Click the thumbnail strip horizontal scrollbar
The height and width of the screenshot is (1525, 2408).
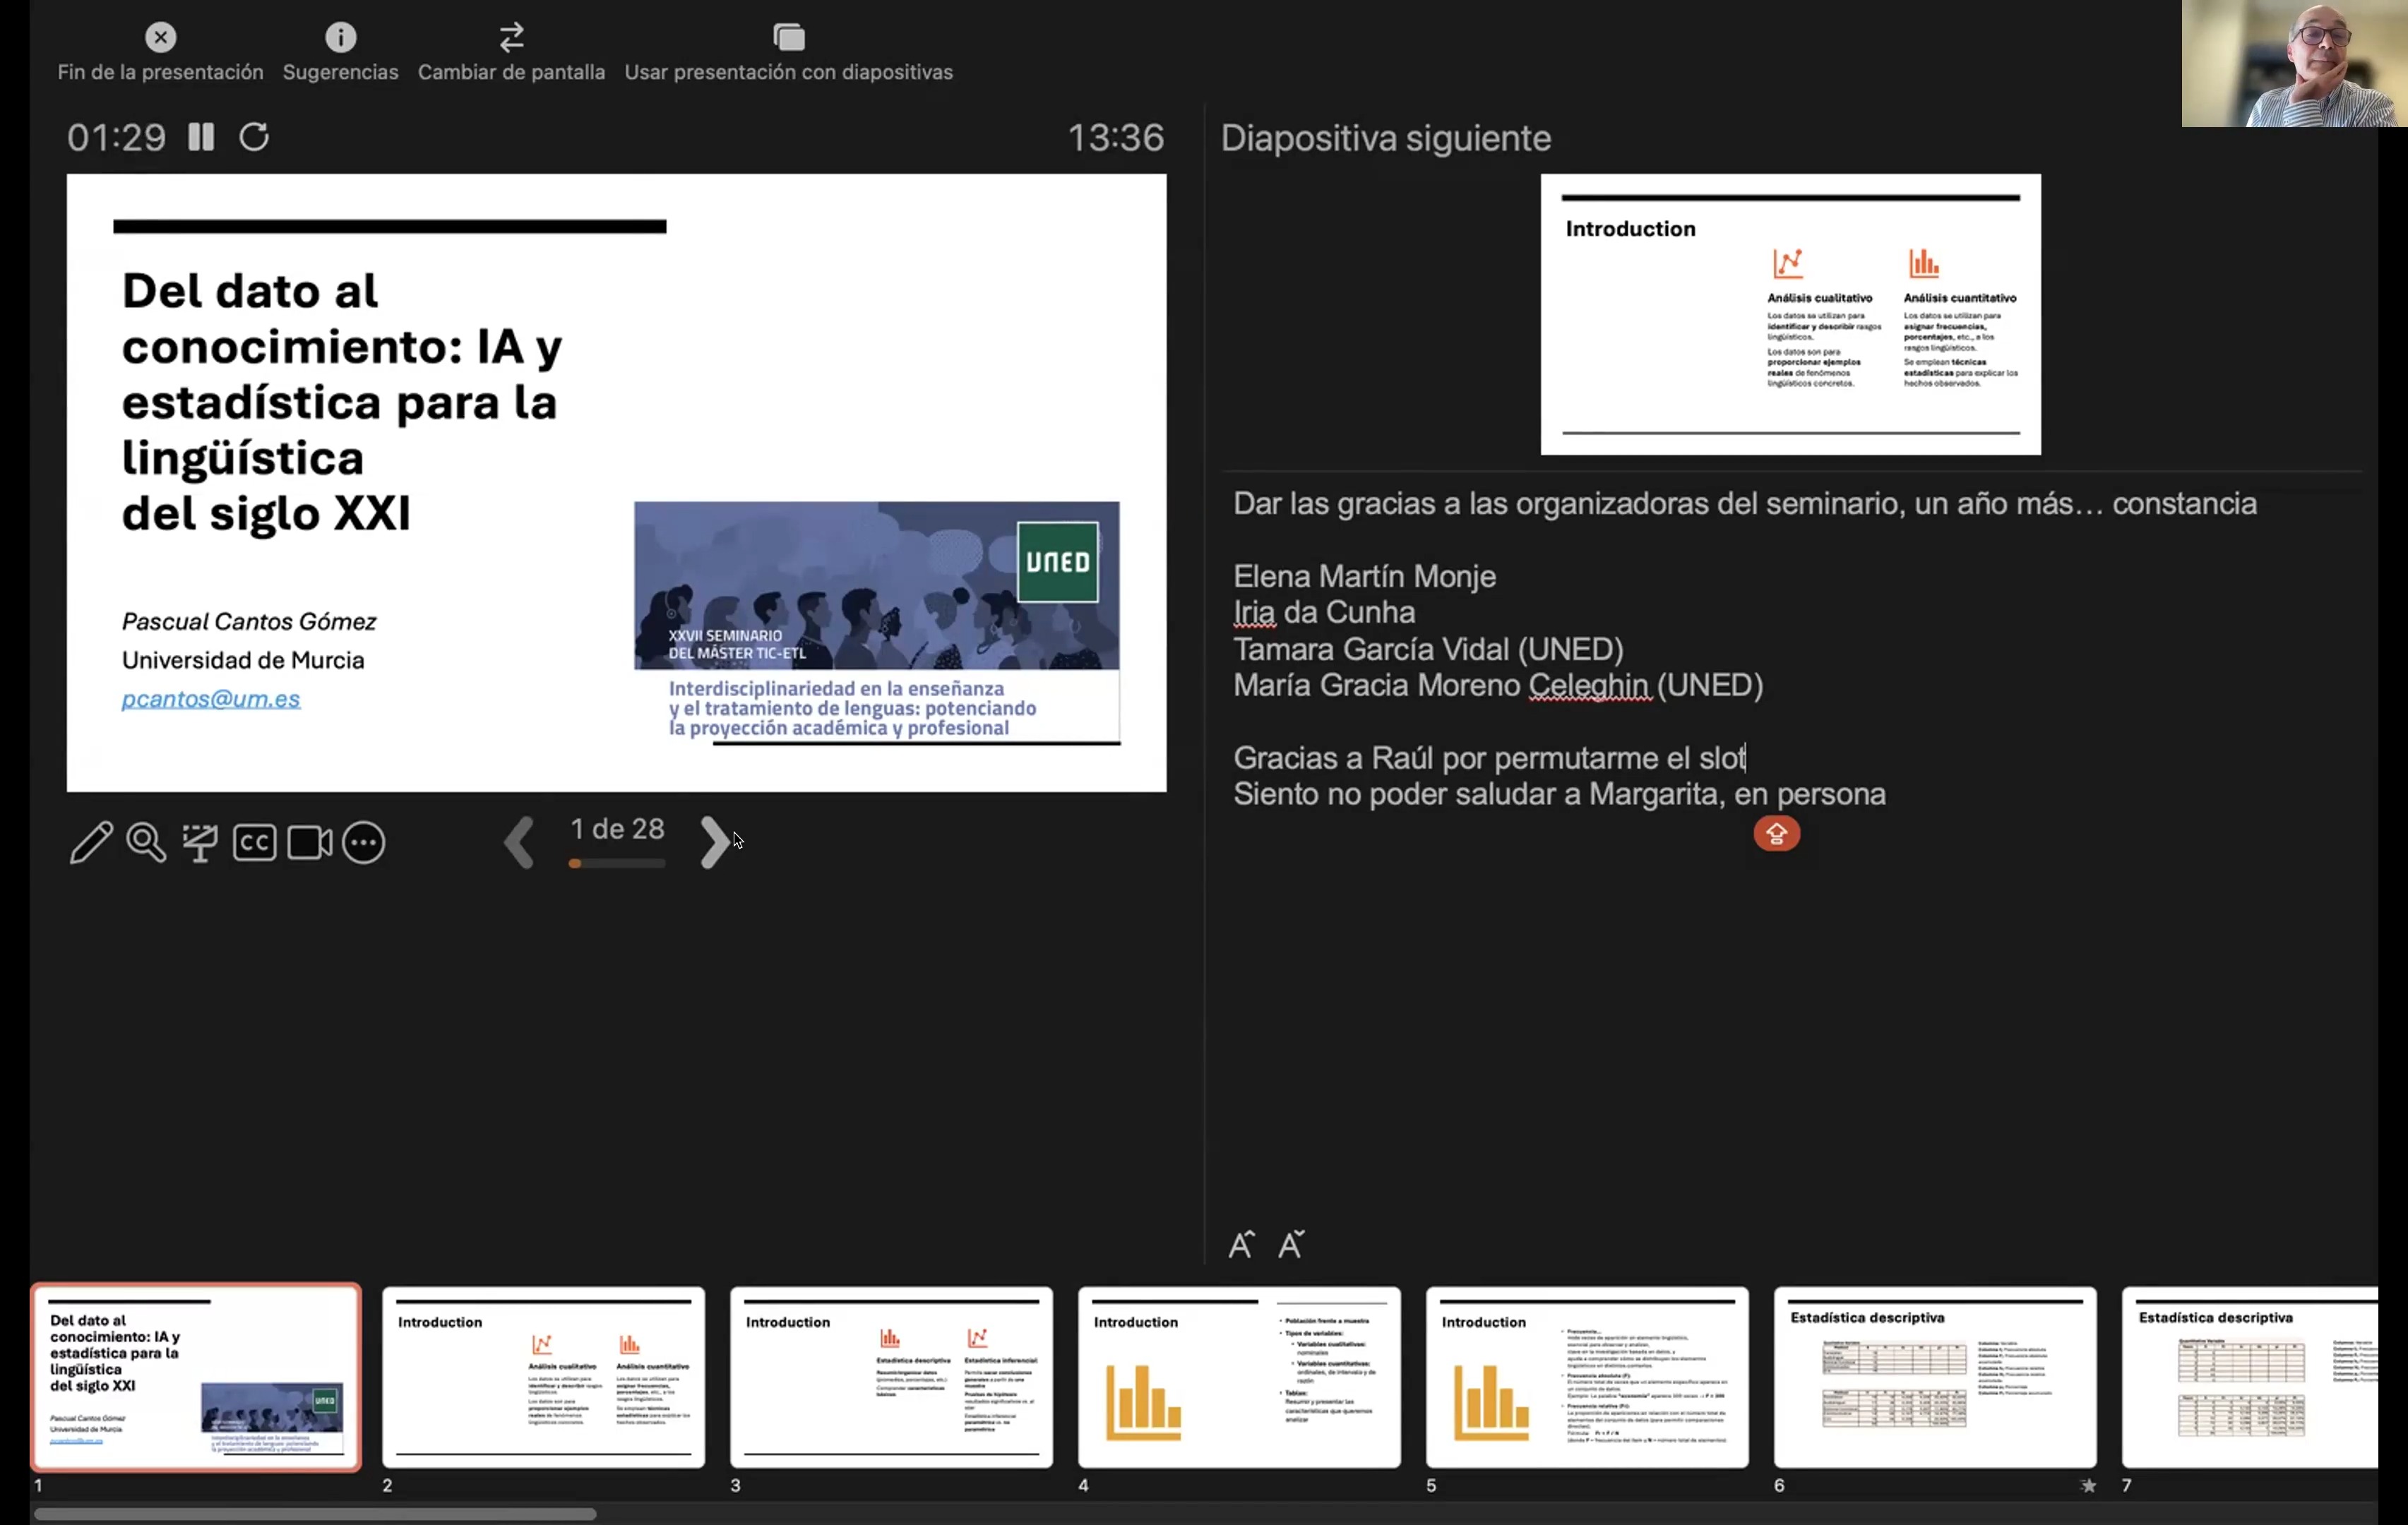pos(315,1514)
